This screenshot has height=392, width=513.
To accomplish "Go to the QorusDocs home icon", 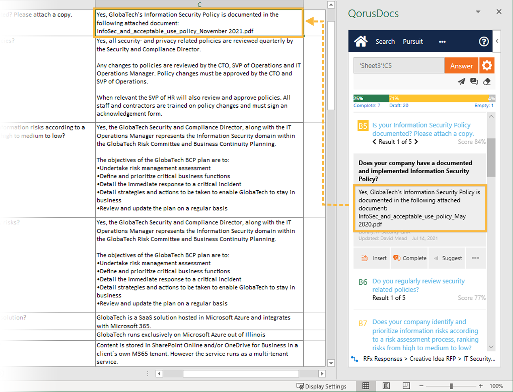I will tap(360, 41).
